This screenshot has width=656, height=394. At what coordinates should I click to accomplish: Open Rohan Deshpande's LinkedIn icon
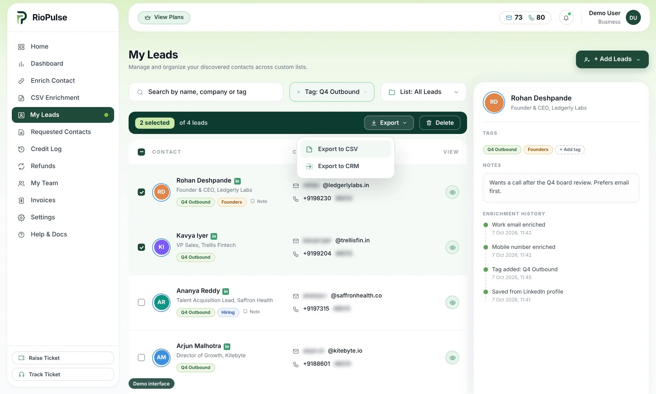tap(237, 181)
